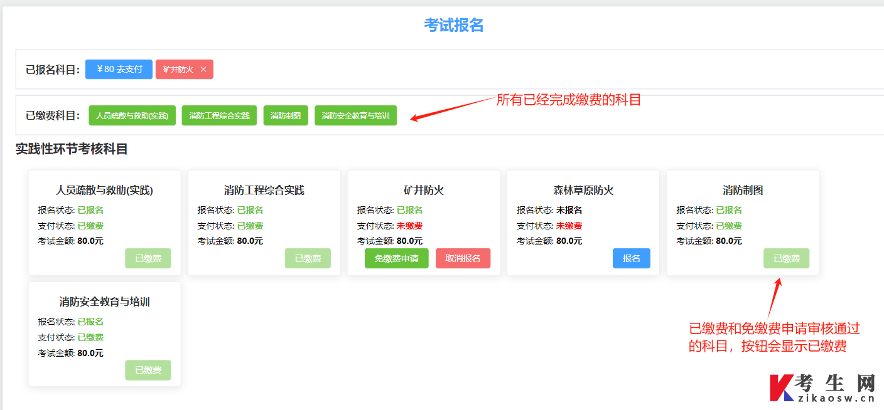
Task: Click 80.0元 amount in 消防安全教育与培训 card
Action: [90, 353]
